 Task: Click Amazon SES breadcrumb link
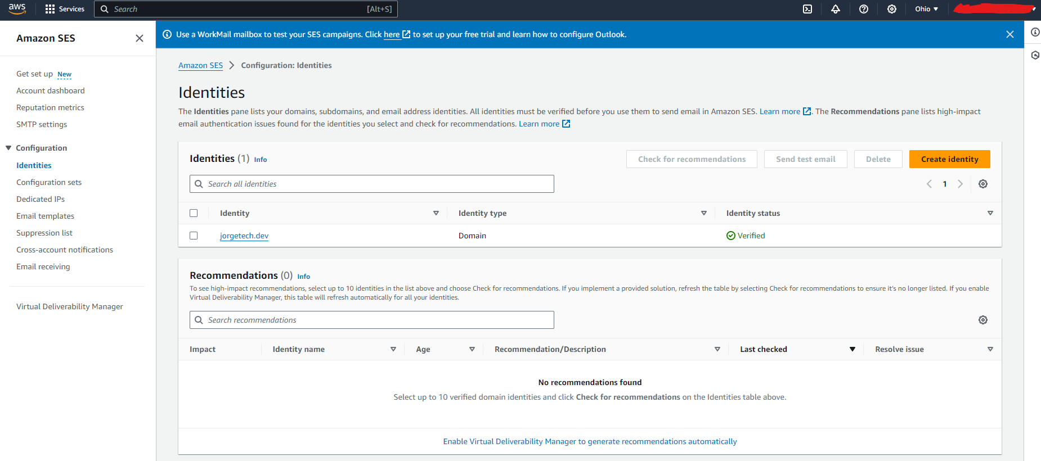200,65
